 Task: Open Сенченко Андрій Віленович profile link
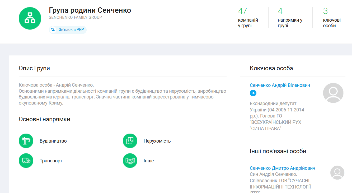(280, 85)
